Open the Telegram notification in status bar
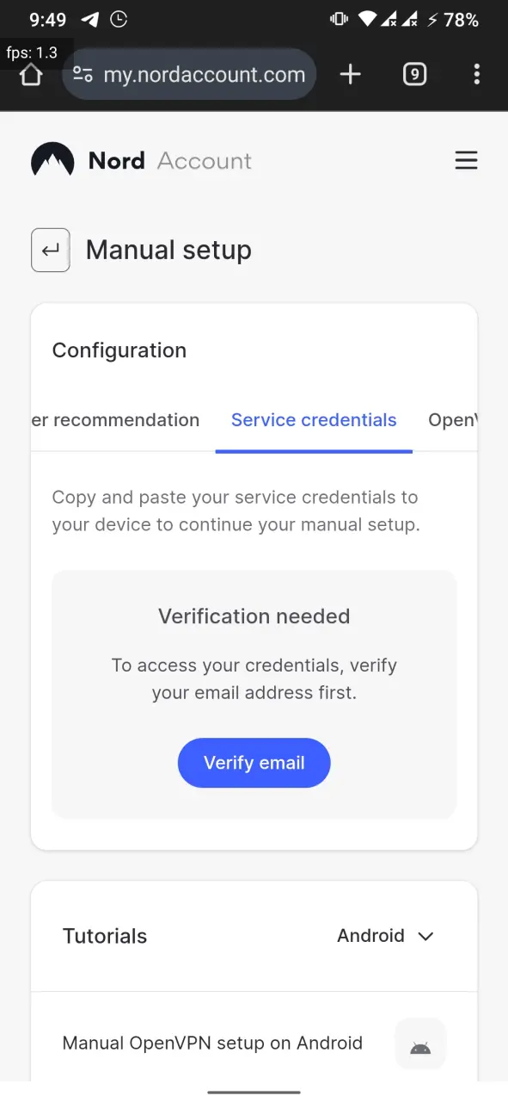Screen dimensions: 508x1102 click(89, 19)
